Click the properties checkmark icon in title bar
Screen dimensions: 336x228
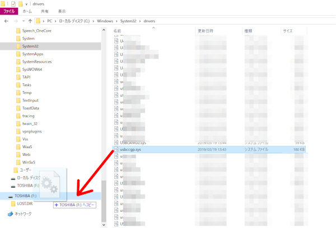coord(13,4)
